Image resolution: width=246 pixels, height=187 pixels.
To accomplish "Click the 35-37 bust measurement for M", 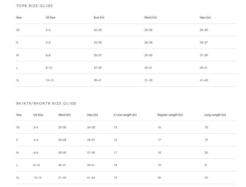I will (x=97, y=55).
